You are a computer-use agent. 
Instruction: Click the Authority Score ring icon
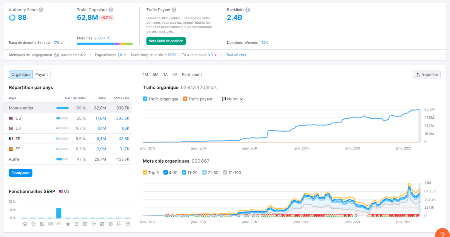click(x=12, y=18)
